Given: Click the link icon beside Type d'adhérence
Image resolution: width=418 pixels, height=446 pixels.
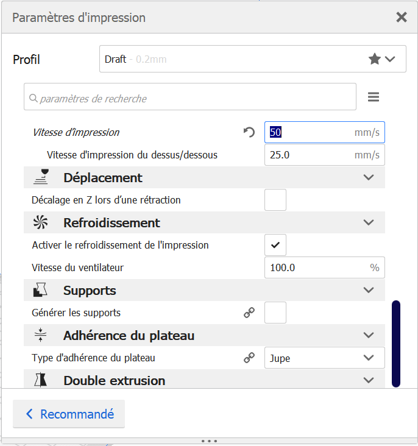Looking at the screenshot, I should [x=249, y=358].
